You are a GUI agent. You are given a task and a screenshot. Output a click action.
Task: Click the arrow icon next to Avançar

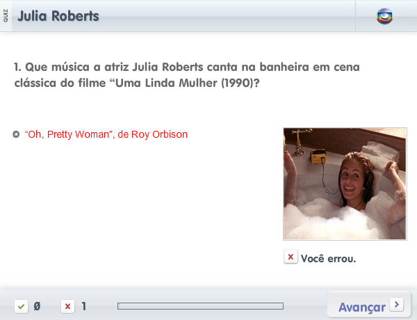tap(397, 304)
